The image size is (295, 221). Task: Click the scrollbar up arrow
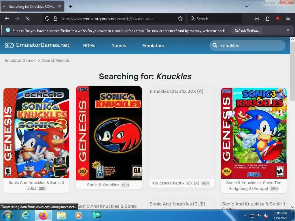coord(292,39)
